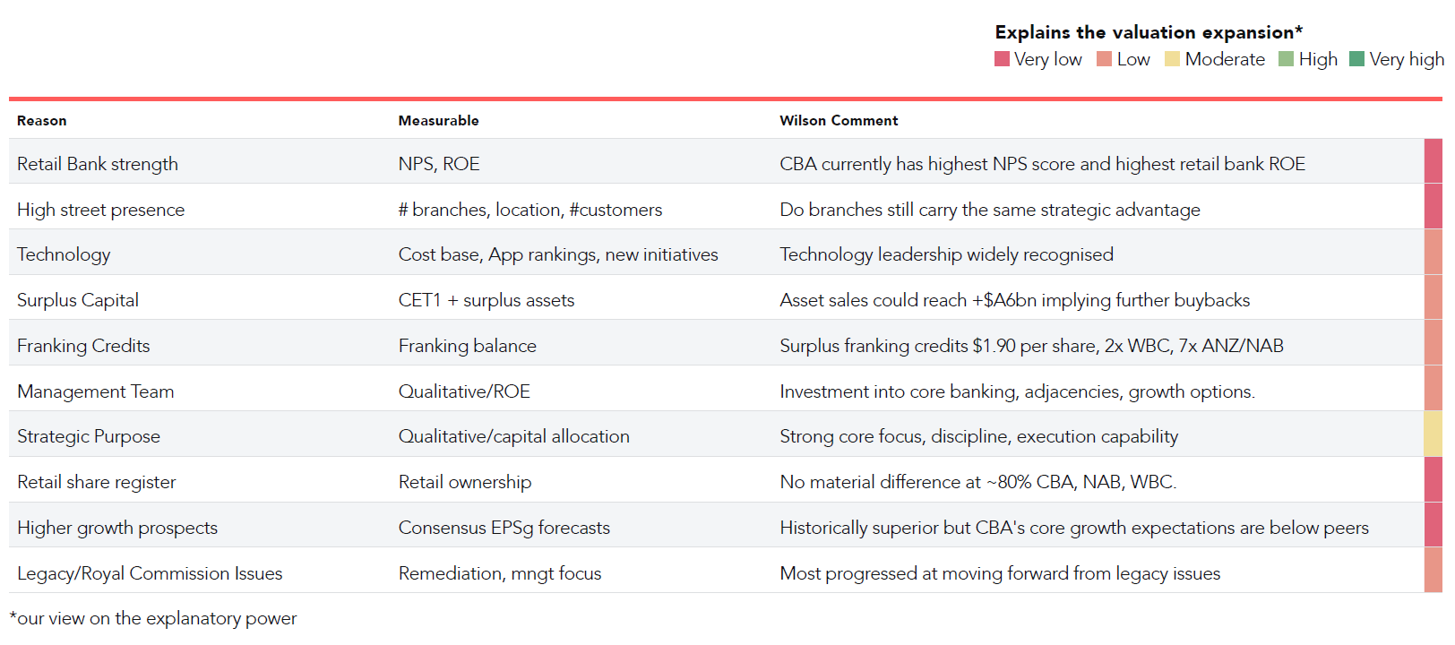Click the High street presence row label
1455x645 pixels.
[100, 210]
